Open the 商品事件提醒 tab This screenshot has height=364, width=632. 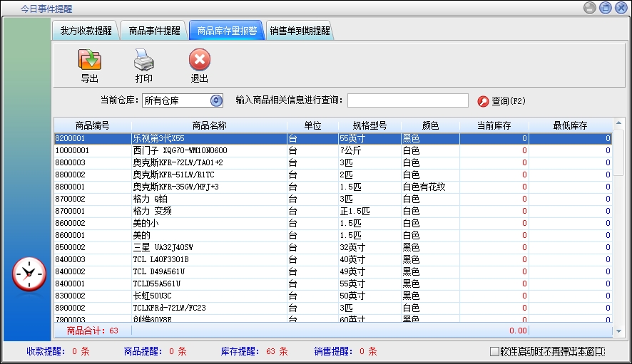pos(154,31)
